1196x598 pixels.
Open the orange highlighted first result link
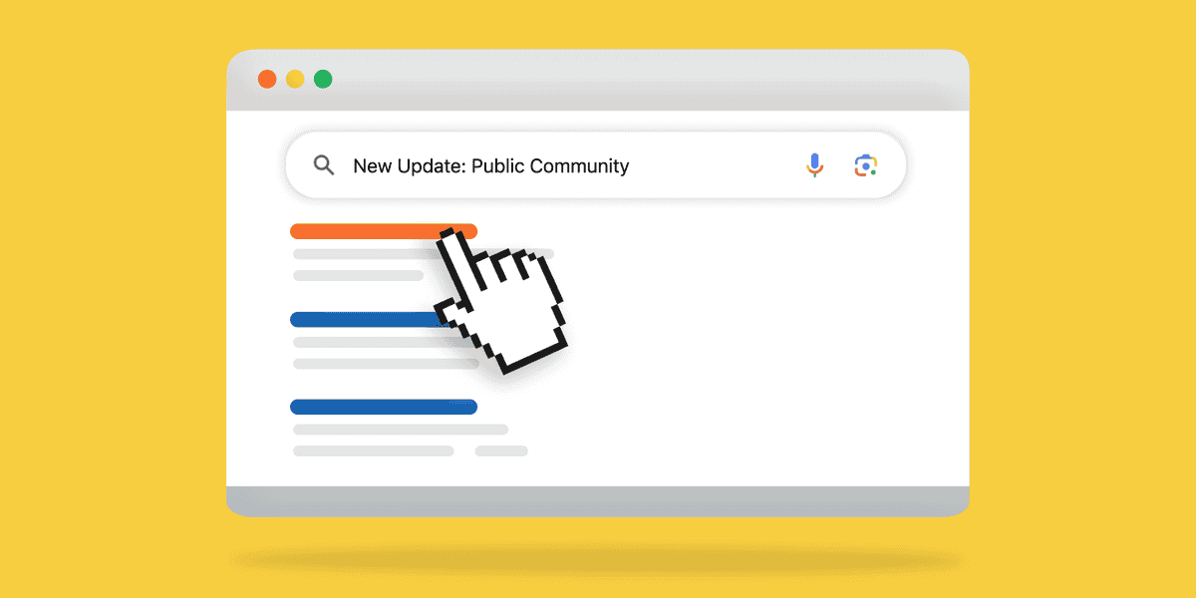pos(384,231)
